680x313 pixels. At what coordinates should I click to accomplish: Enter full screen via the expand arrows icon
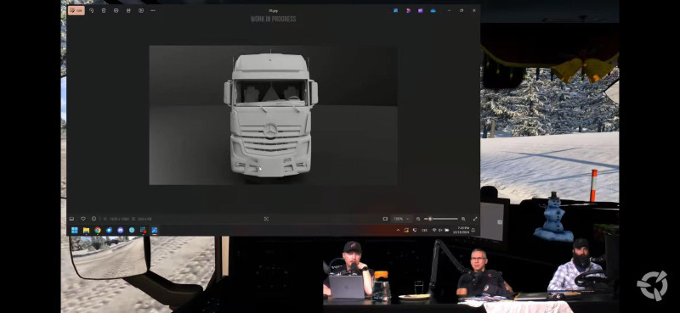pos(475,219)
